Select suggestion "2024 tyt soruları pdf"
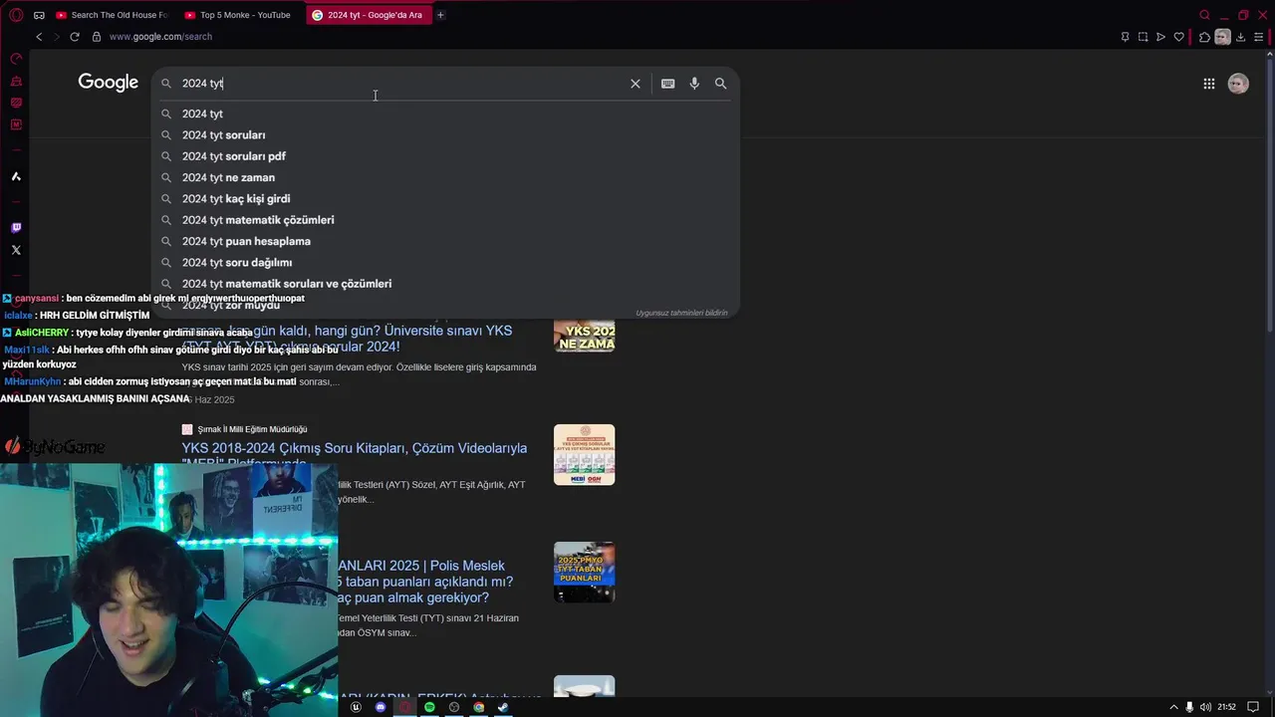This screenshot has width=1275, height=717. pyautogui.click(x=445, y=156)
